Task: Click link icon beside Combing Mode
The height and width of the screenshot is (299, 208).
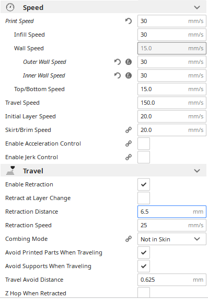Action: click(x=129, y=239)
